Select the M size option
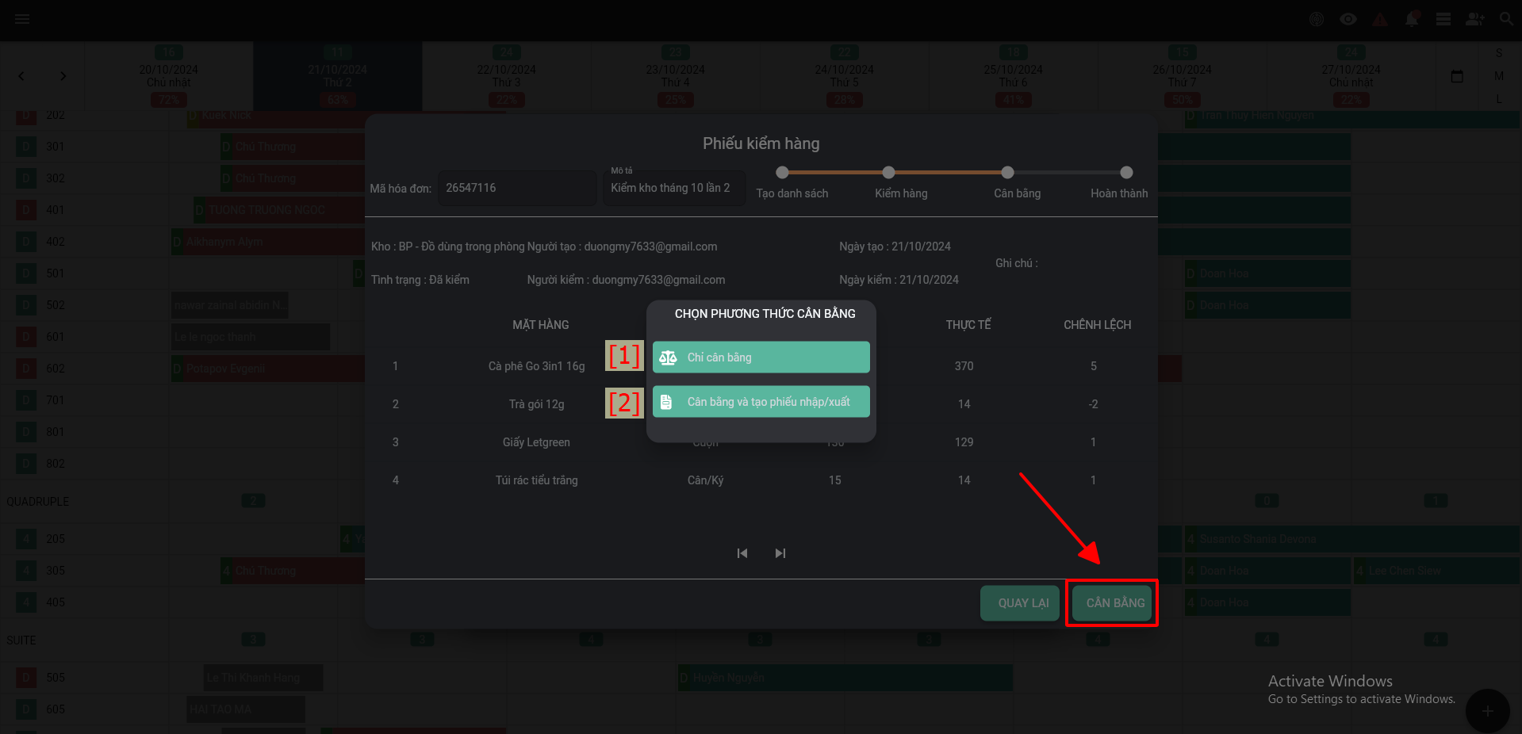1522x734 pixels. tap(1499, 76)
